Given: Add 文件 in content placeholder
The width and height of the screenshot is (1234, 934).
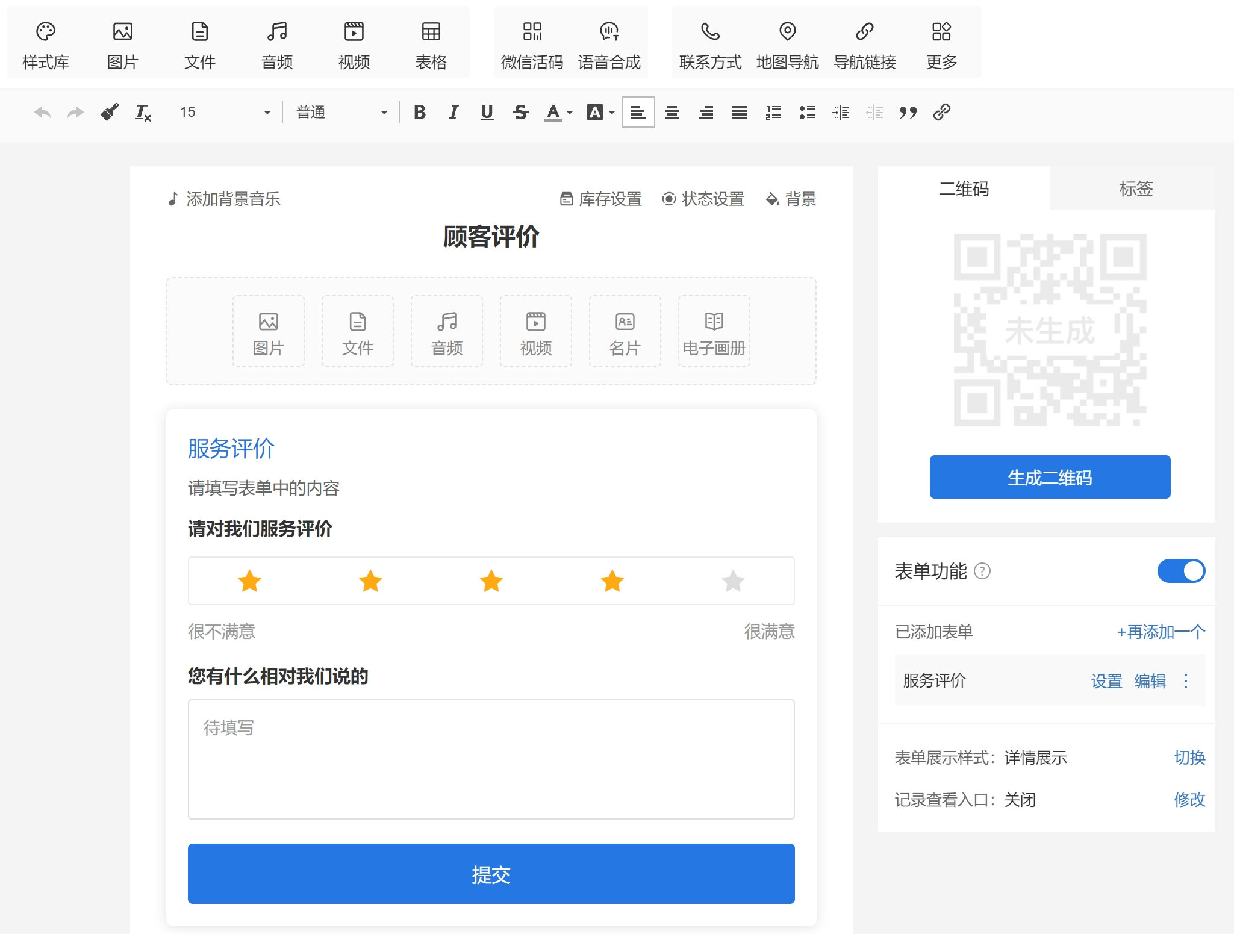Looking at the screenshot, I should tap(358, 331).
